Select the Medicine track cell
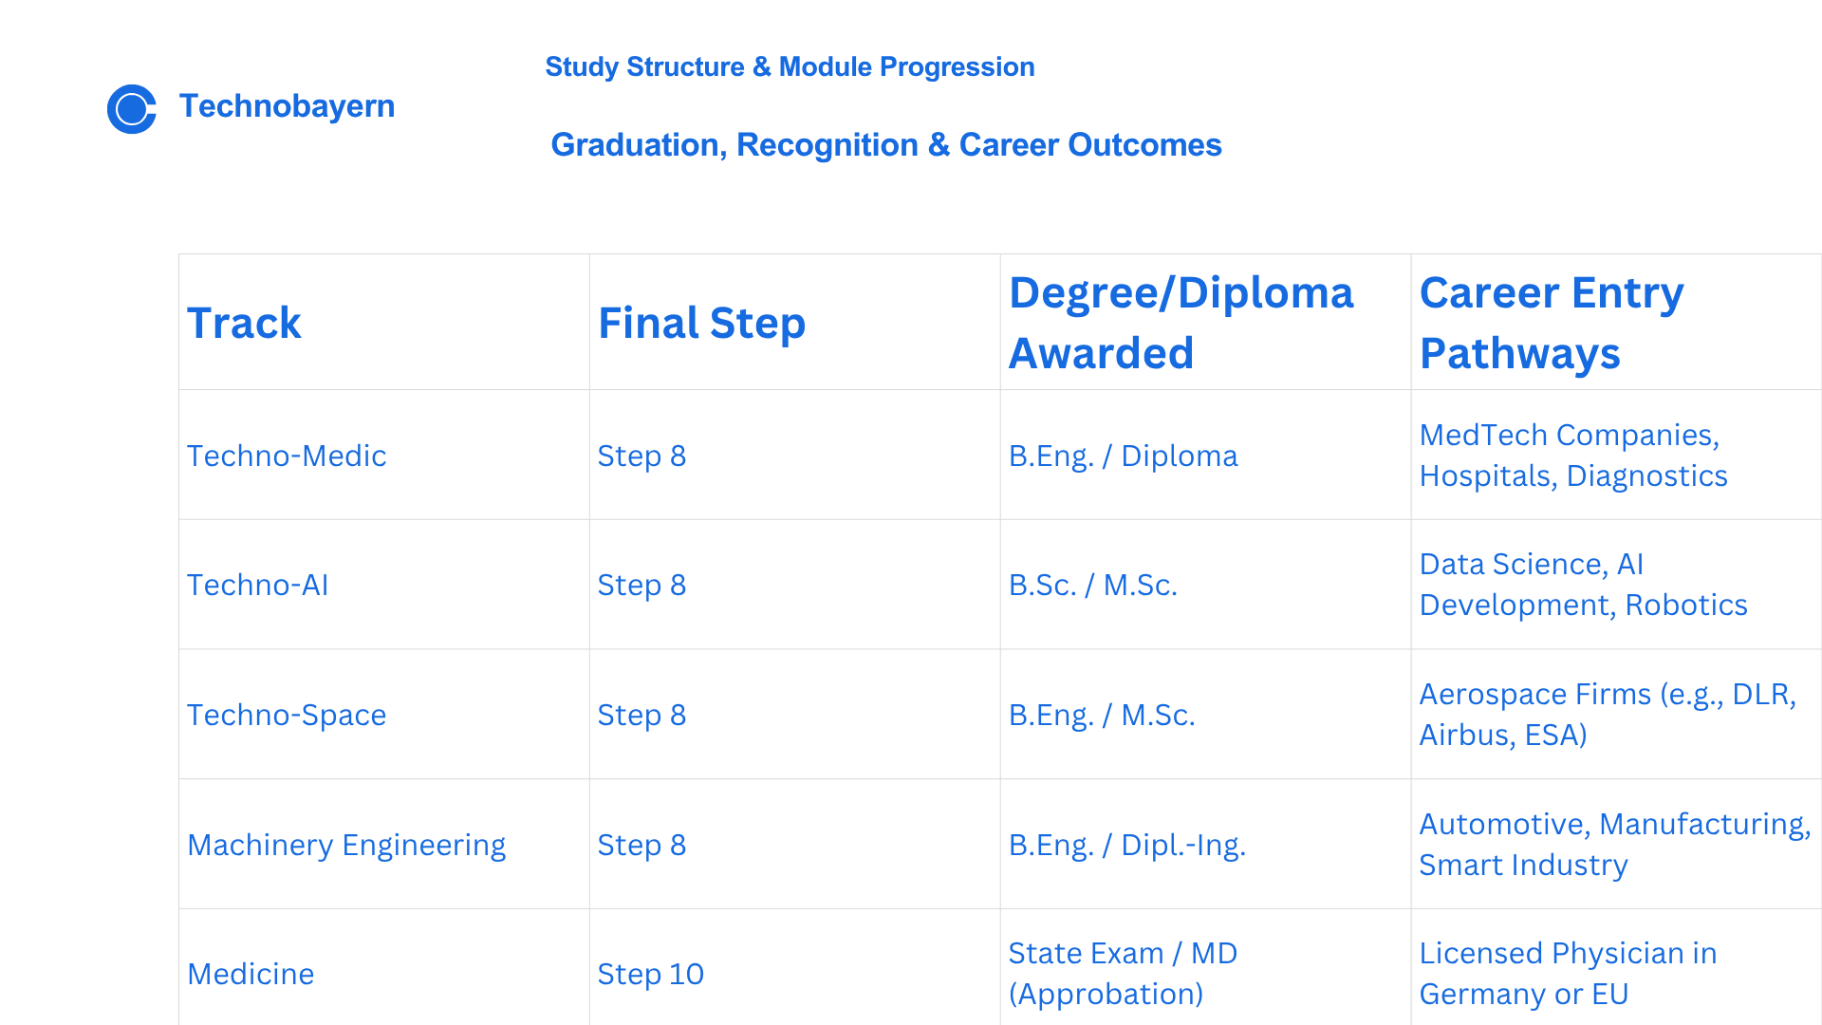Viewport: 1822px width, 1025px height. (384, 969)
